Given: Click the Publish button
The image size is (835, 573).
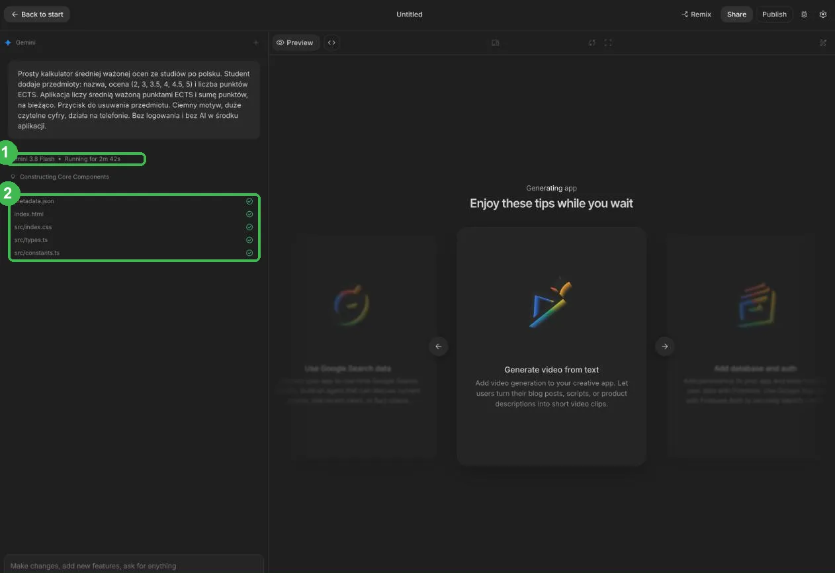Looking at the screenshot, I should click(x=774, y=14).
